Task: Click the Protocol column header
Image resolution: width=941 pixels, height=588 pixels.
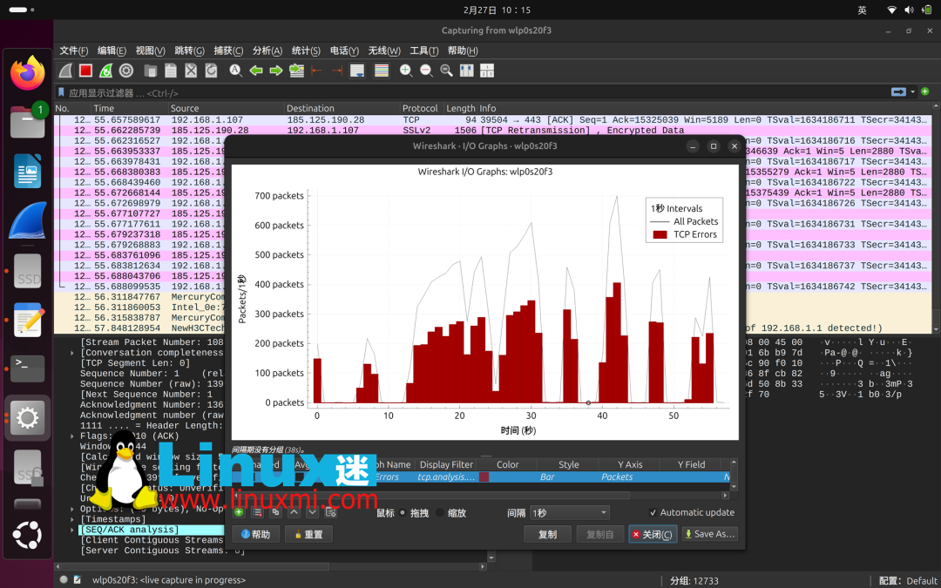Action: pyautogui.click(x=420, y=108)
